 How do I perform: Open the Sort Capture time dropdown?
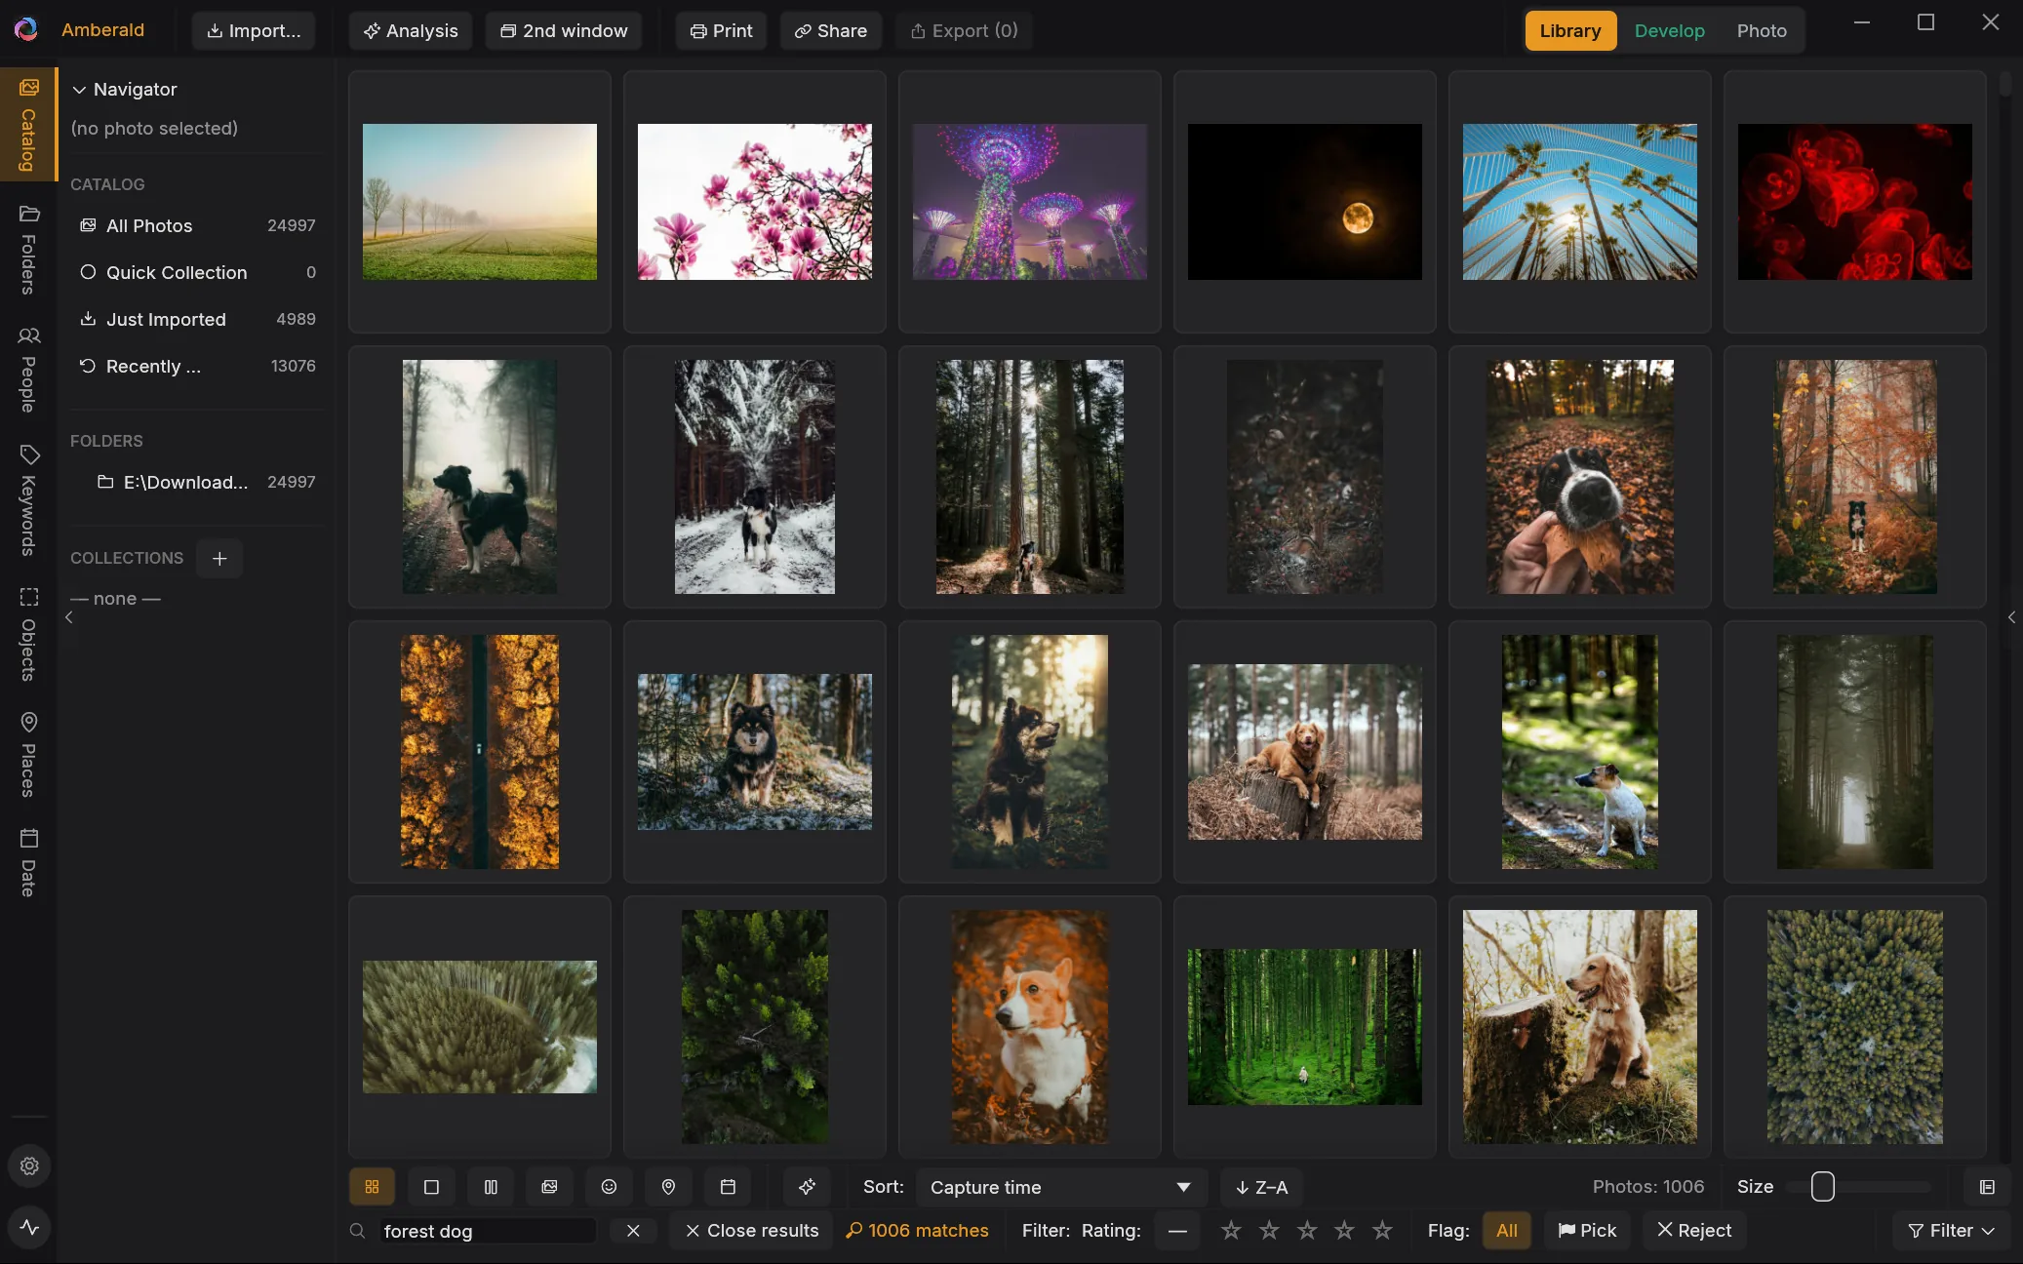click(x=1061, y=1187)
